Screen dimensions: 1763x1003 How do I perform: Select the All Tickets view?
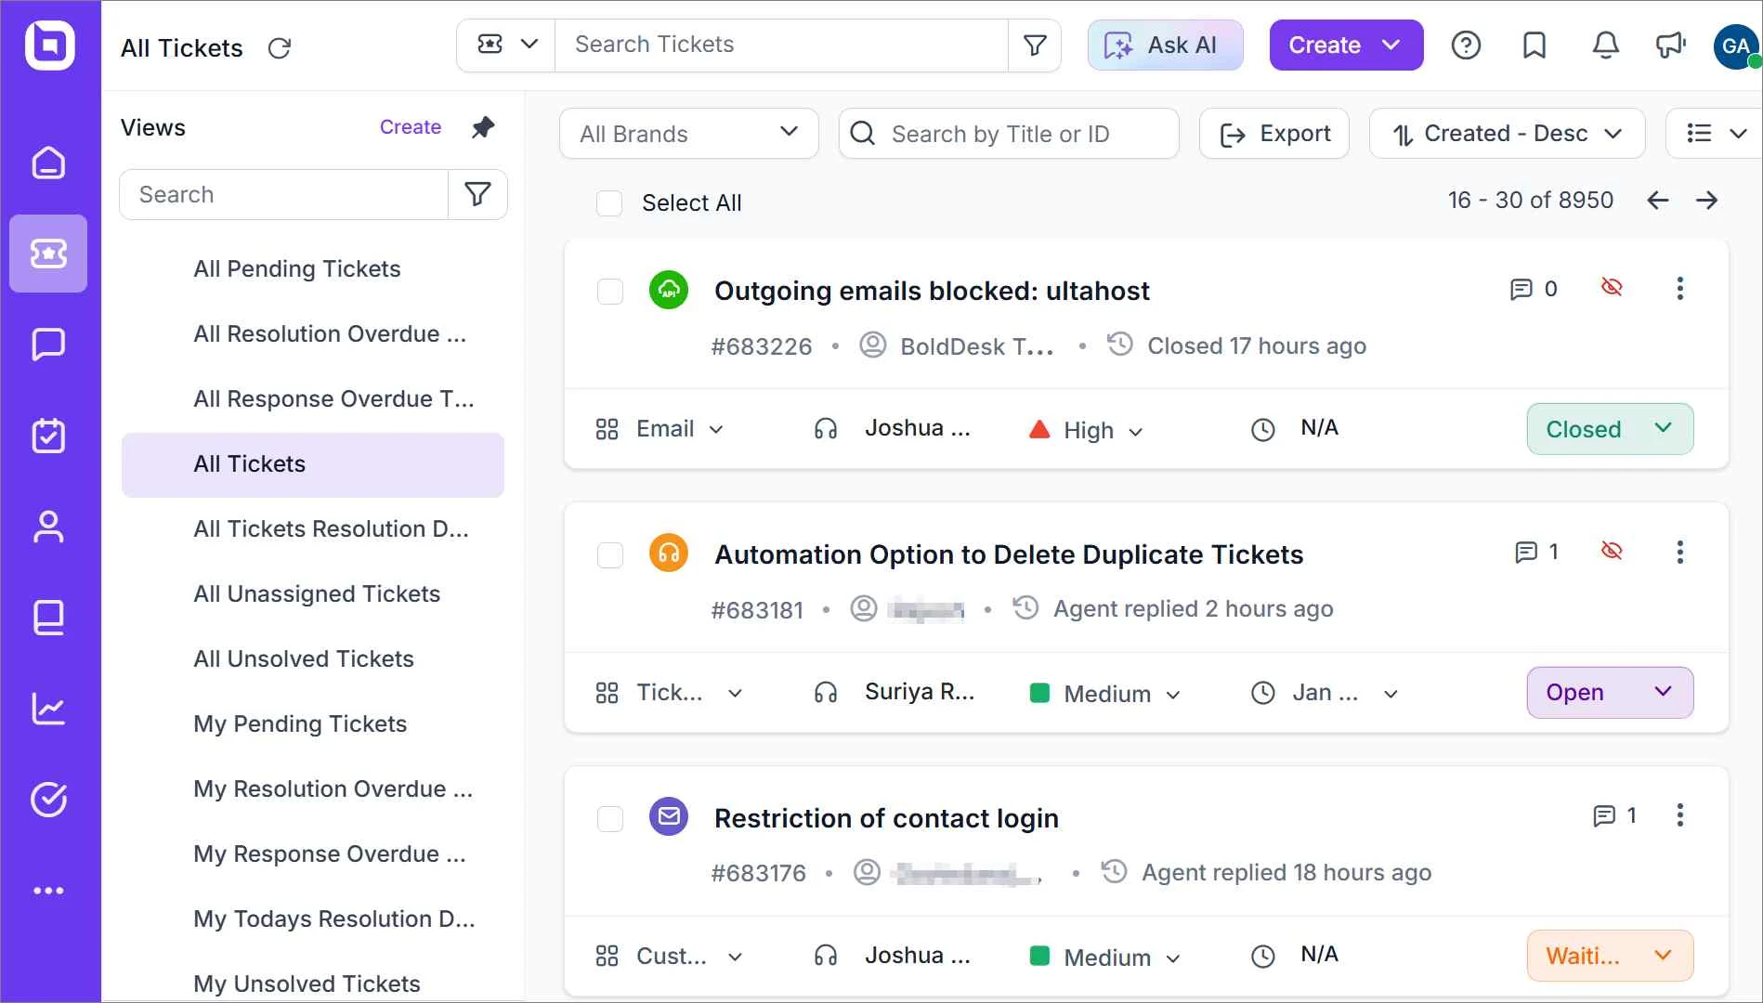coord(313,464)
